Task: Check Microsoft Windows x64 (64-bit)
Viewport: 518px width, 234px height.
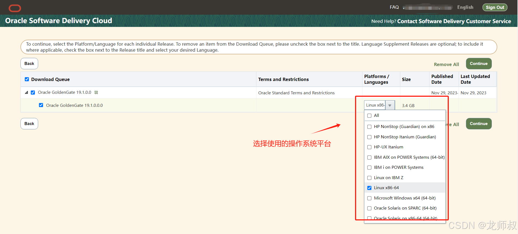Action: [369, 198]
